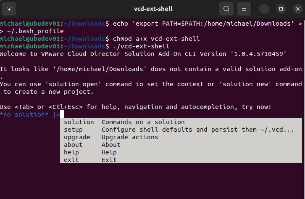The height and width of the screenshot is (199, 305).
Task: Click the 'vcd-ext-shell' window title
Action: pos(153,8)
